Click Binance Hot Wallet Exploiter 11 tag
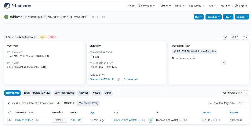The image size is (251, 126). click(x=21, y=37)
